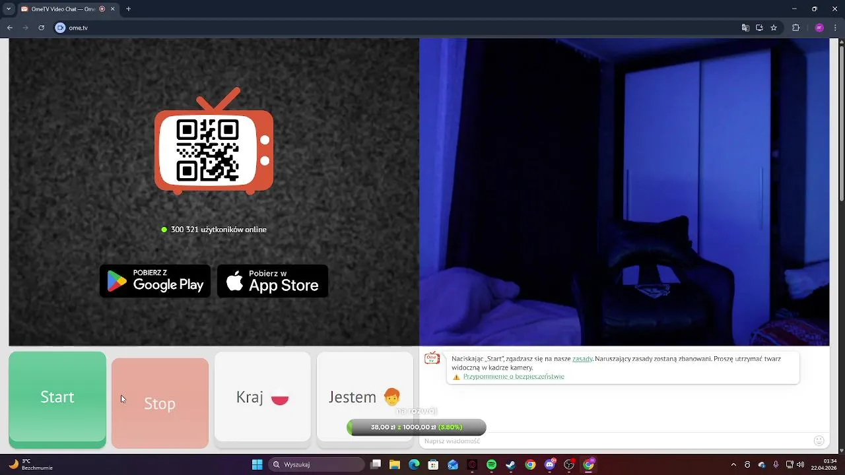Click the microphone tray icon
Image resolution: width=845 pixels, height=475 pixels.
[x=776, y=464]
